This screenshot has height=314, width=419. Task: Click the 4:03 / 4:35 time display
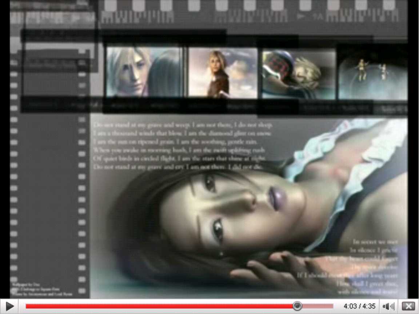[x=359, y=306]
